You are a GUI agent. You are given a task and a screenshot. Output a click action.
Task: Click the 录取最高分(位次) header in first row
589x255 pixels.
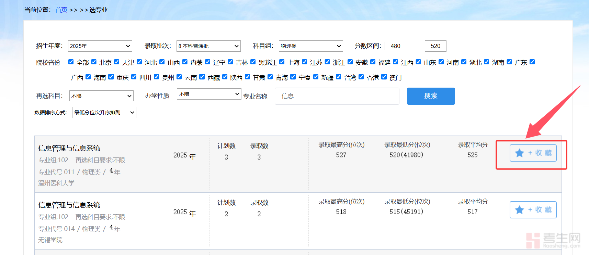click(341, 145)
